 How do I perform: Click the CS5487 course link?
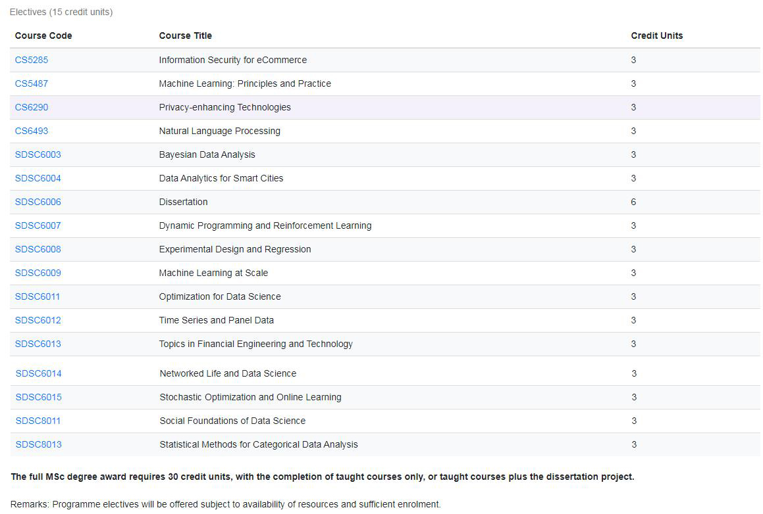(x=32, y=83)
